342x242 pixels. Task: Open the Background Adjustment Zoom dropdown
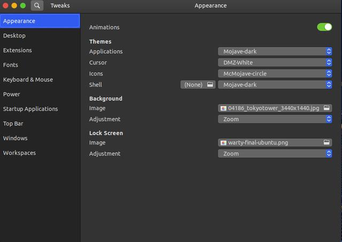point(275,119)
